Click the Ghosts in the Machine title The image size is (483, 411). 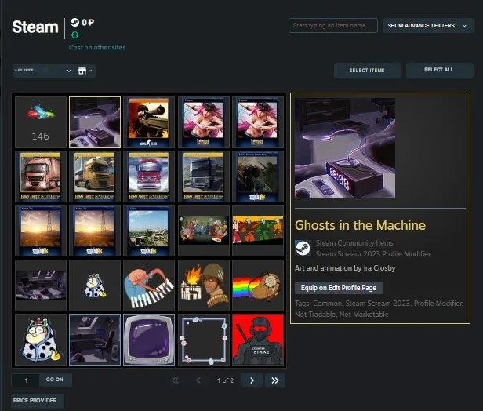click(360, 225)
